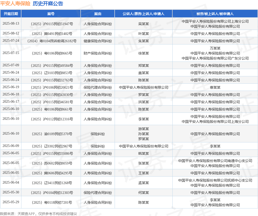This screenshot has height=216, width=258.
Task: Click defendant 万某某
Action: pyautogui.click(x=215, y=48)
